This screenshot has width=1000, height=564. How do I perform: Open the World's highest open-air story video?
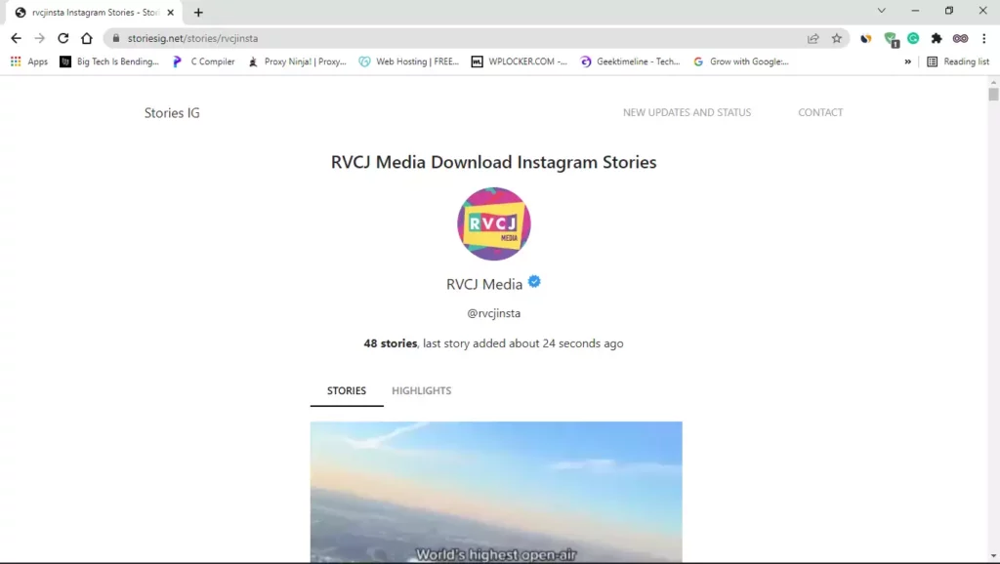pyautogui.click(x=496, y=492)
